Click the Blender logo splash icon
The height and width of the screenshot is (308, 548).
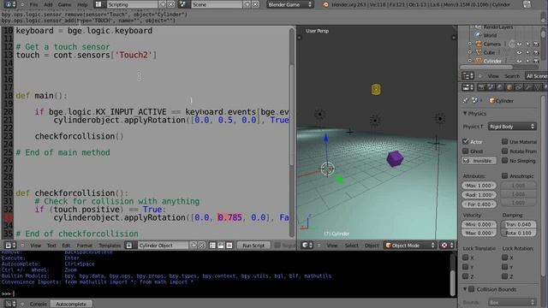pos(325,4)
